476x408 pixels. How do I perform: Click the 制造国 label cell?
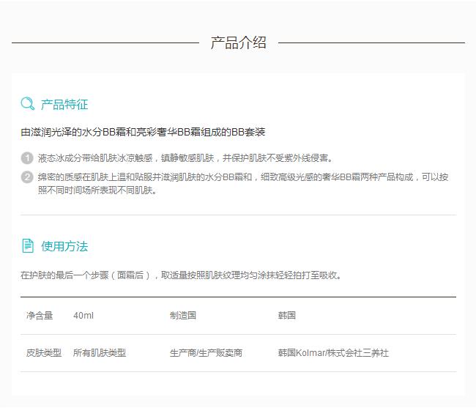tap(183, 316)
